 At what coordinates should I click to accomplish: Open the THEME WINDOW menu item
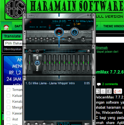click(x=114, y=26)
